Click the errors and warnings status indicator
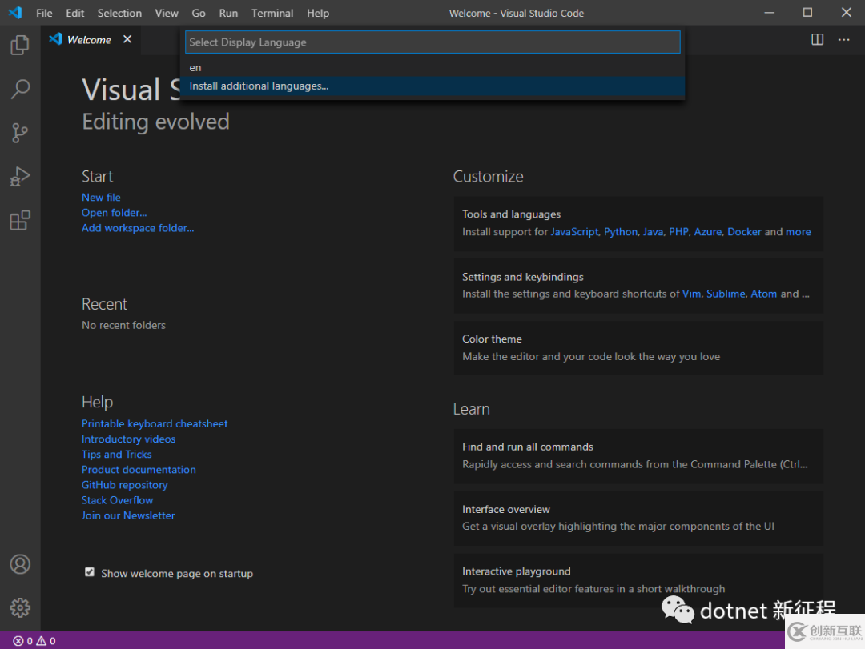The image size is (865, 649). click(34, 641)
